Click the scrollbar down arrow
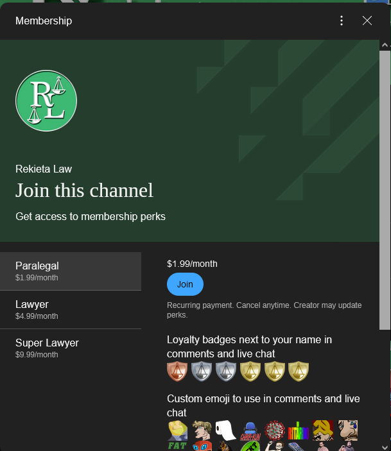Viewport: 391px width, 451px height. click(x=385, y=447)
